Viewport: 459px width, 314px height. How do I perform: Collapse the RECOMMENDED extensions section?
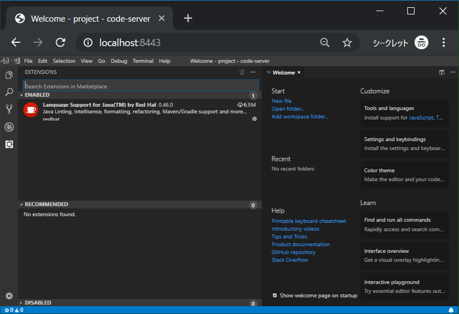point(139,205)
